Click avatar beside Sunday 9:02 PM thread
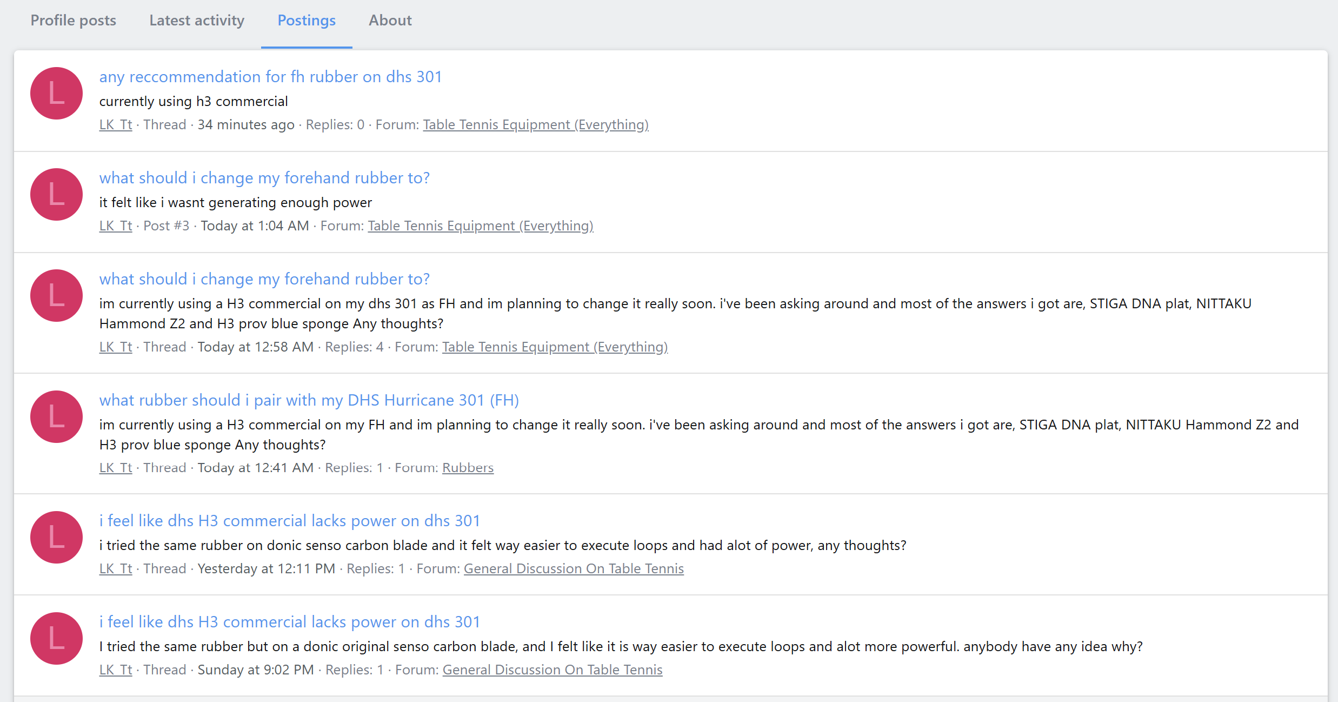Viewport: 1338px width, 702px height. [56, 638]
